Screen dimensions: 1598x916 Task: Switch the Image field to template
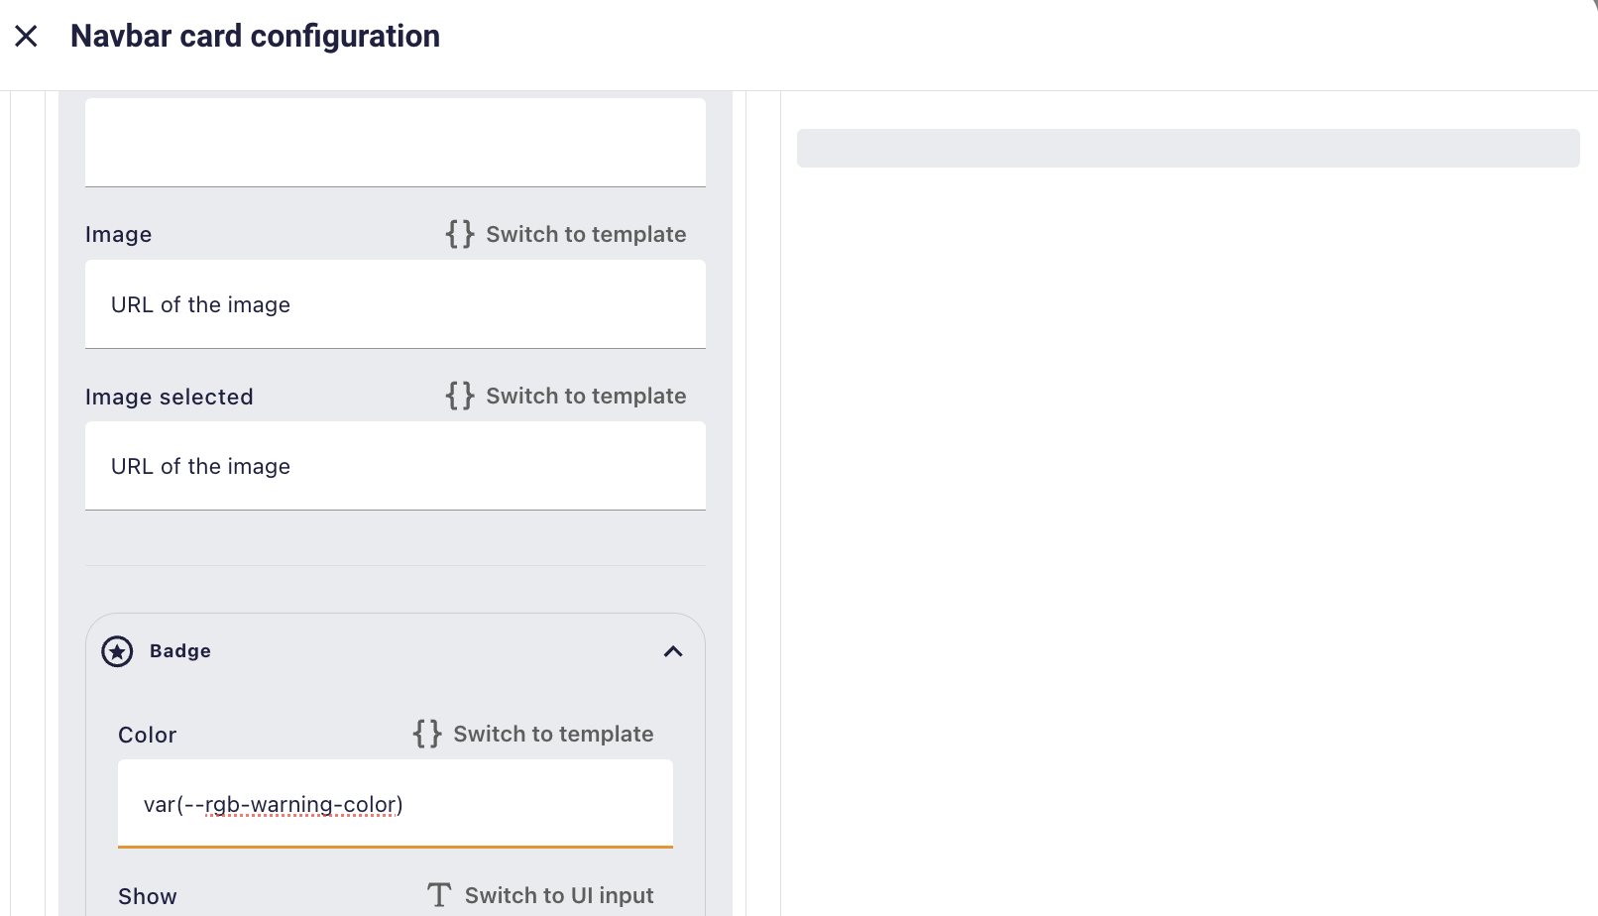(586, 234)
